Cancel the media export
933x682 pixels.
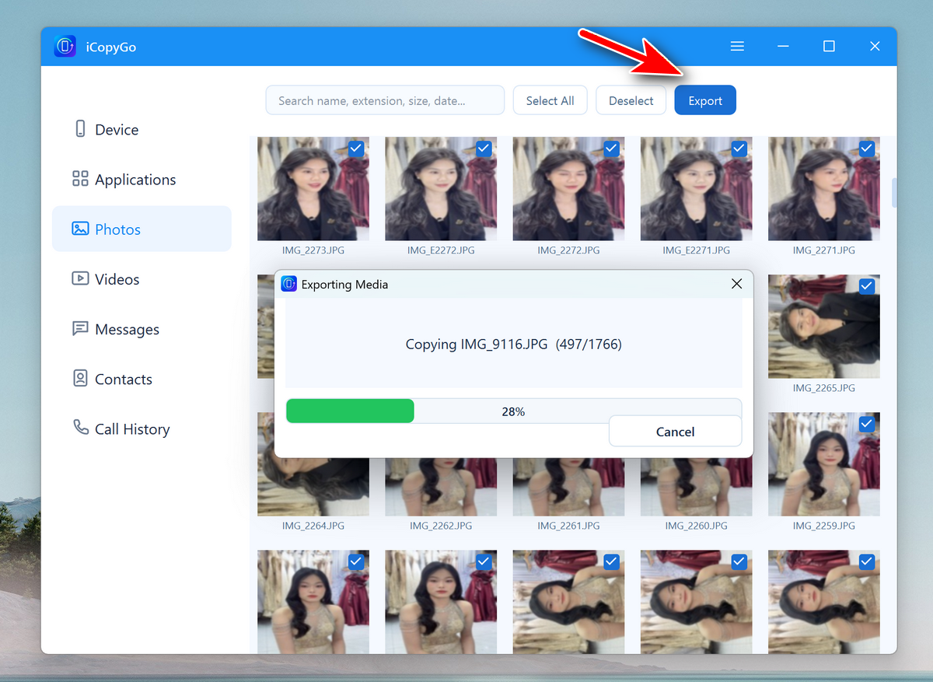click(675, 432)
